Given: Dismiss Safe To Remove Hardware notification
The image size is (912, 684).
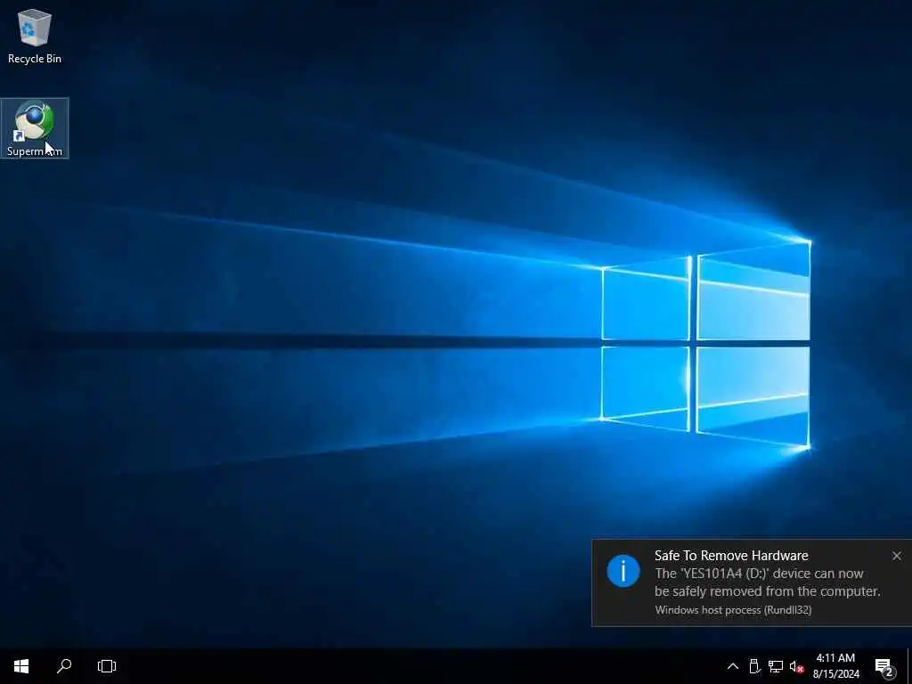Looking at the screenshot, I should pos(897,556).
